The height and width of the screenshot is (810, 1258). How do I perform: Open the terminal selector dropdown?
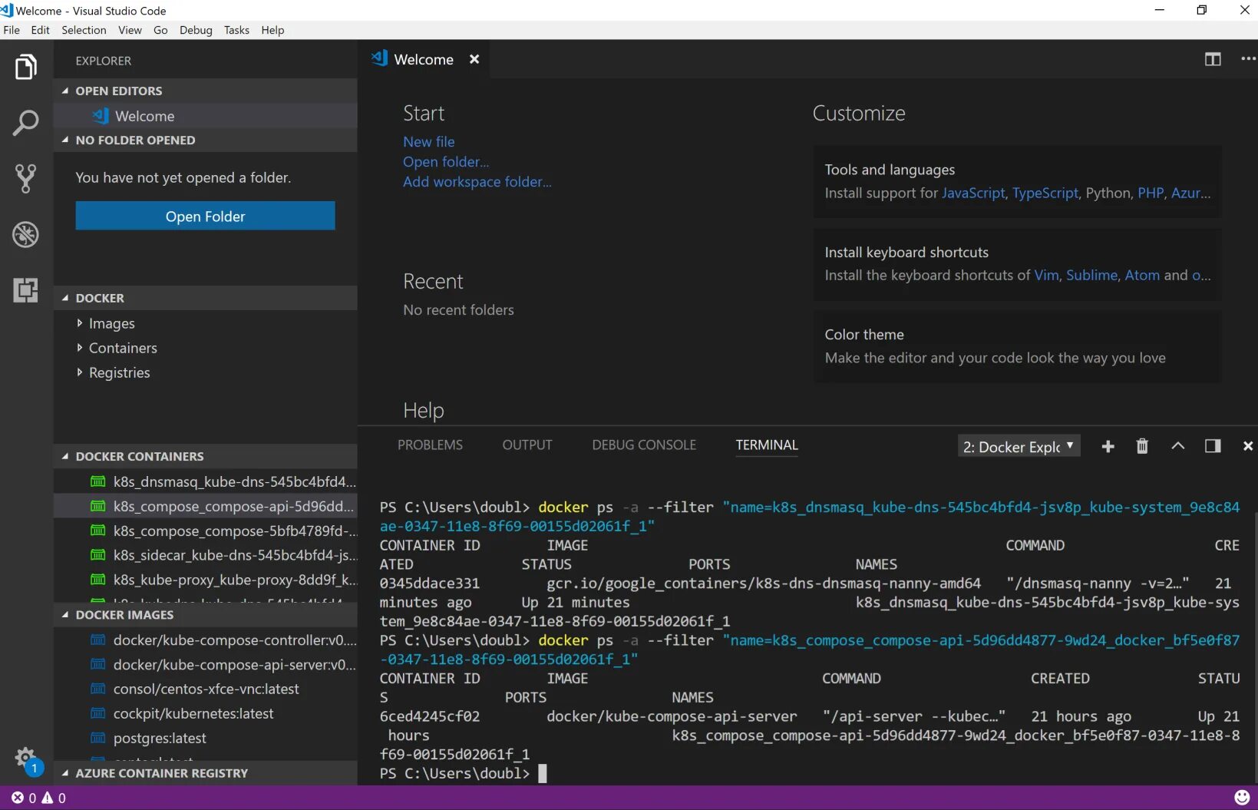point(1019,446)
